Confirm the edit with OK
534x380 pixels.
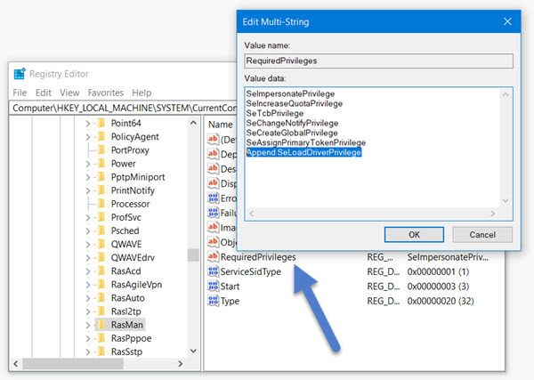tap(414, 235)
